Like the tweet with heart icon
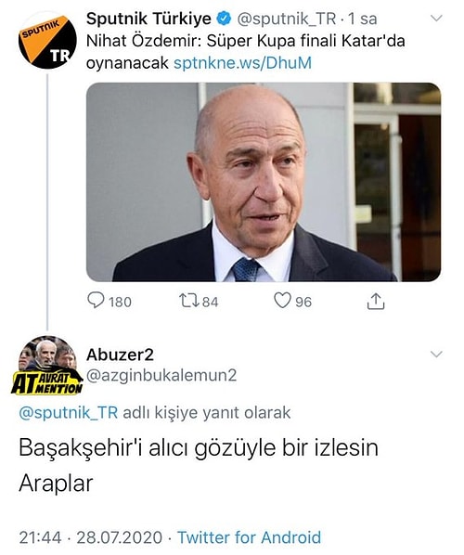The width and height of the screenshot is (464, 555). (x=282, y=301)
